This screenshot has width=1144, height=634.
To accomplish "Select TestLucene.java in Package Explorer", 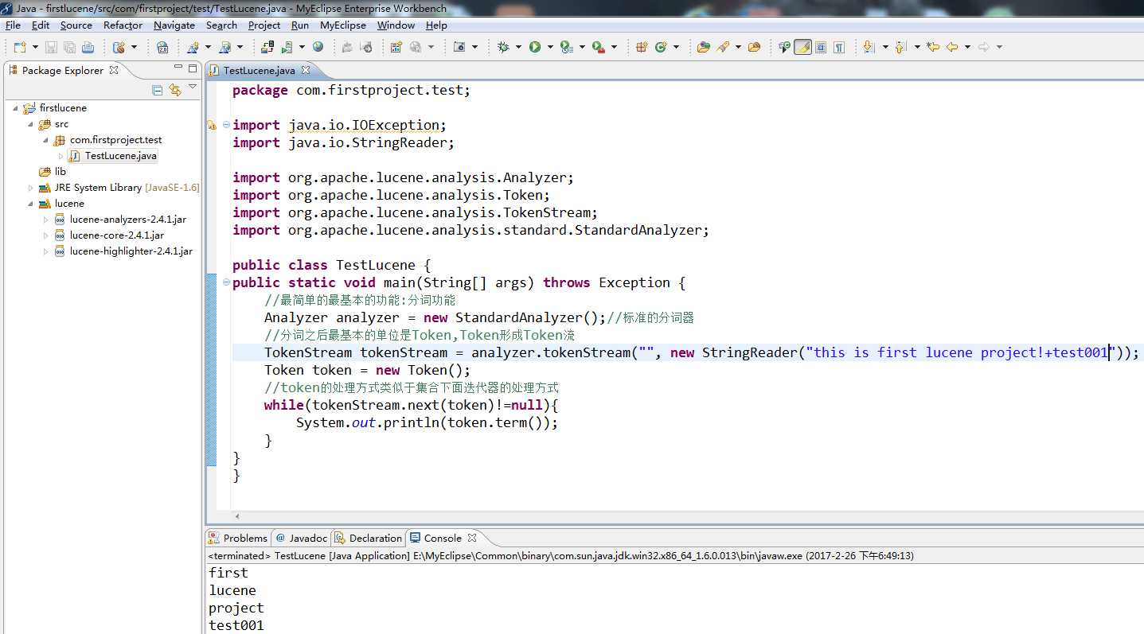I will tap(120, 156).
